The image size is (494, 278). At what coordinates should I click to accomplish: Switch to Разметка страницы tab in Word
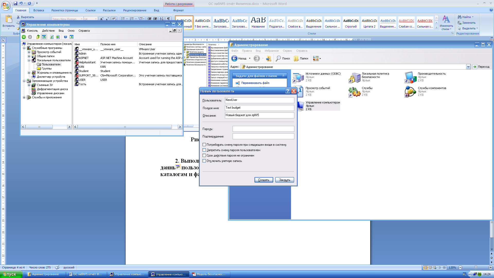(x=65, y=10)
